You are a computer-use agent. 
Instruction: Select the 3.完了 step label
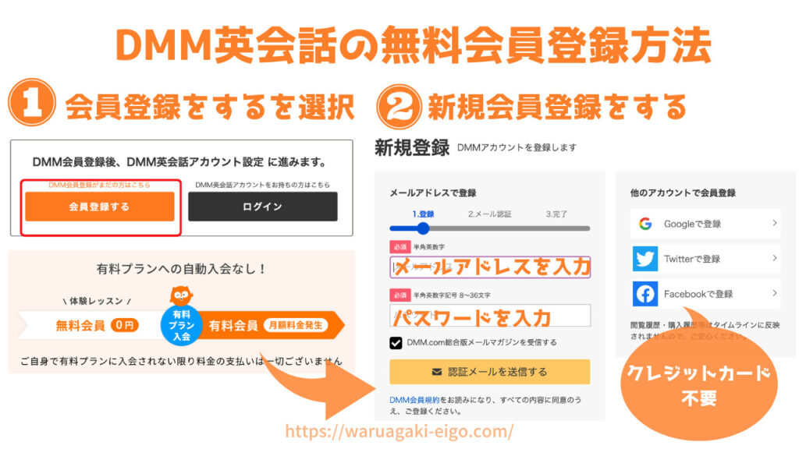pos(556,214)
